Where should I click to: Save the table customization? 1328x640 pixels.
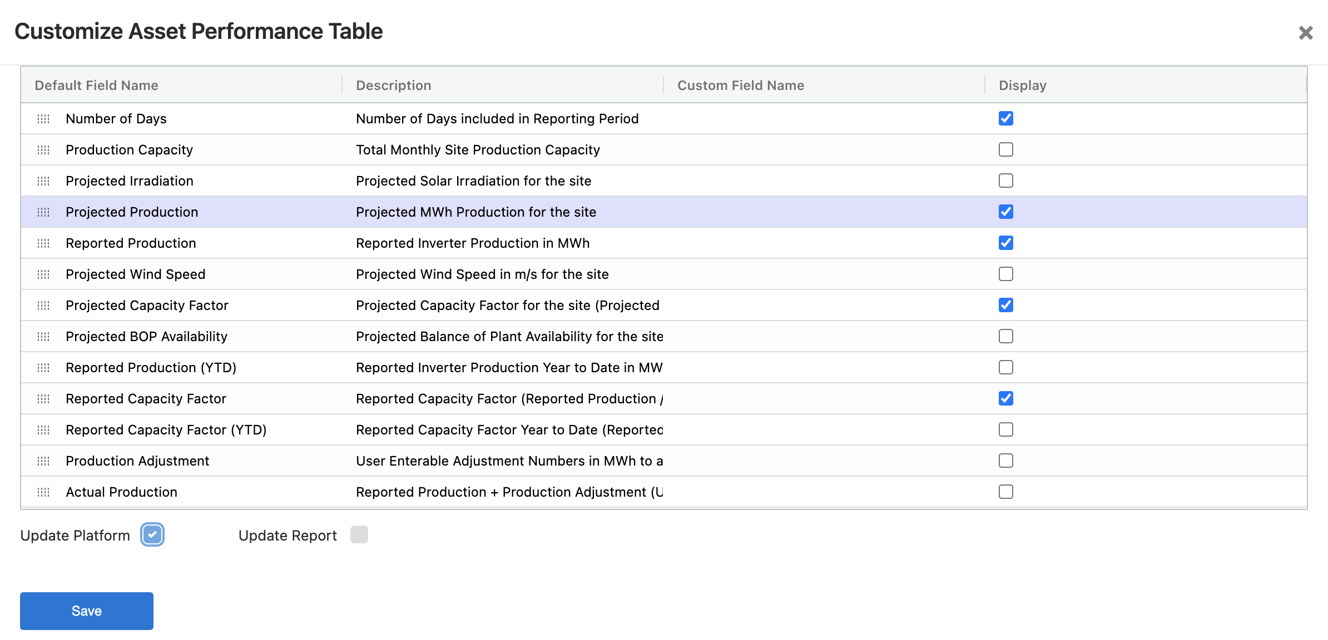click(87, 611)
